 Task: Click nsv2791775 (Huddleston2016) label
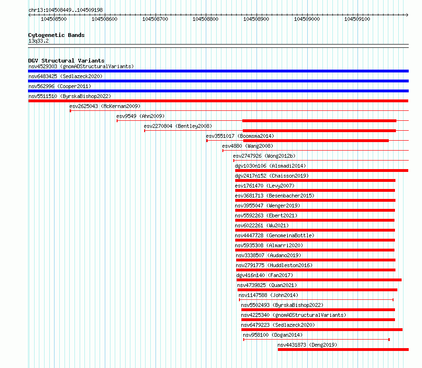point(274,265)
